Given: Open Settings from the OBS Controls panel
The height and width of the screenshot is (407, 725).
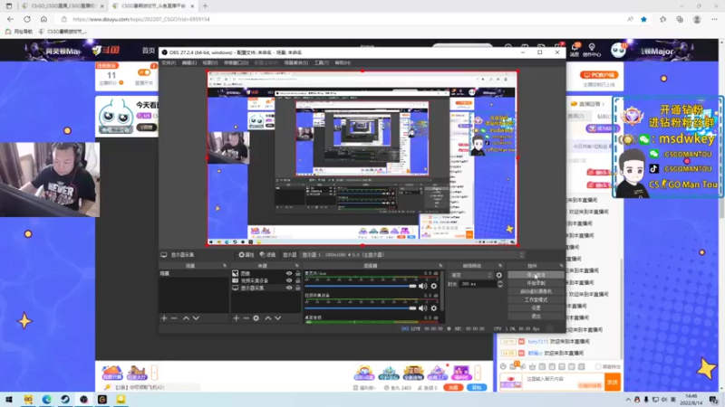Looking at the screenshot, I should click(x=536, y=308).
